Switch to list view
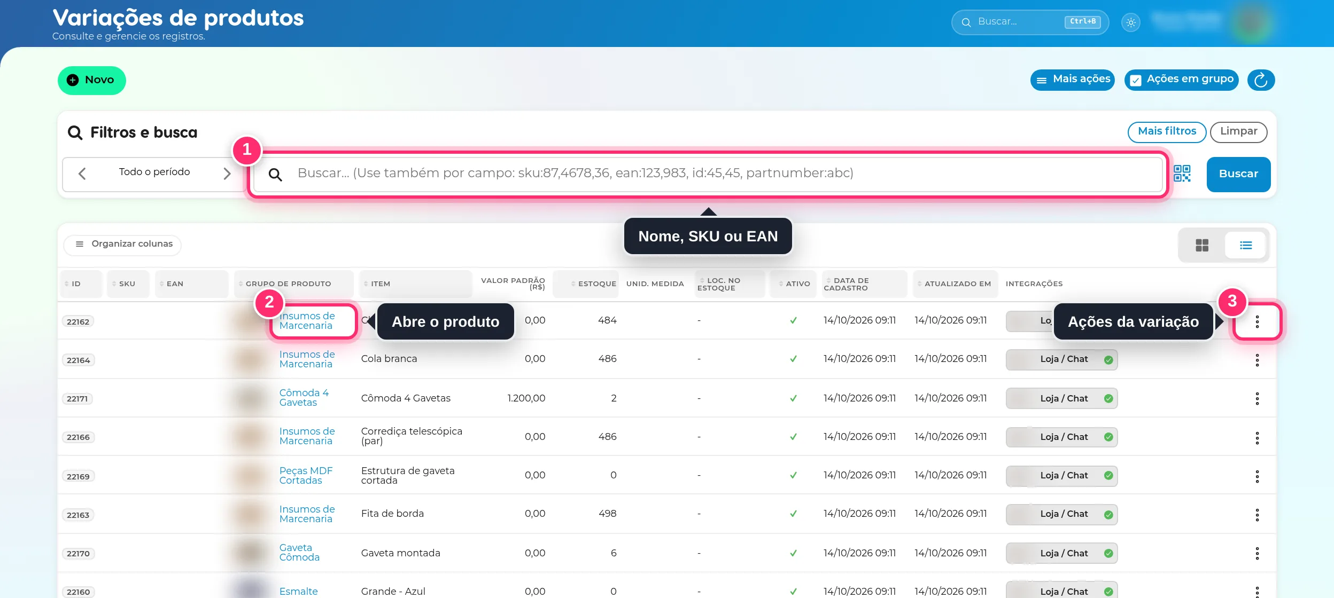 click(1246, 246)
